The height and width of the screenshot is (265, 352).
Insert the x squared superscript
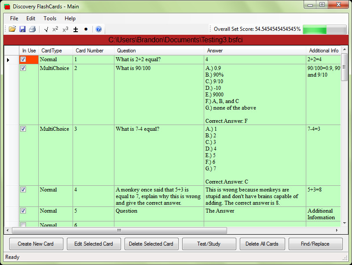click(x=55, y=29)
